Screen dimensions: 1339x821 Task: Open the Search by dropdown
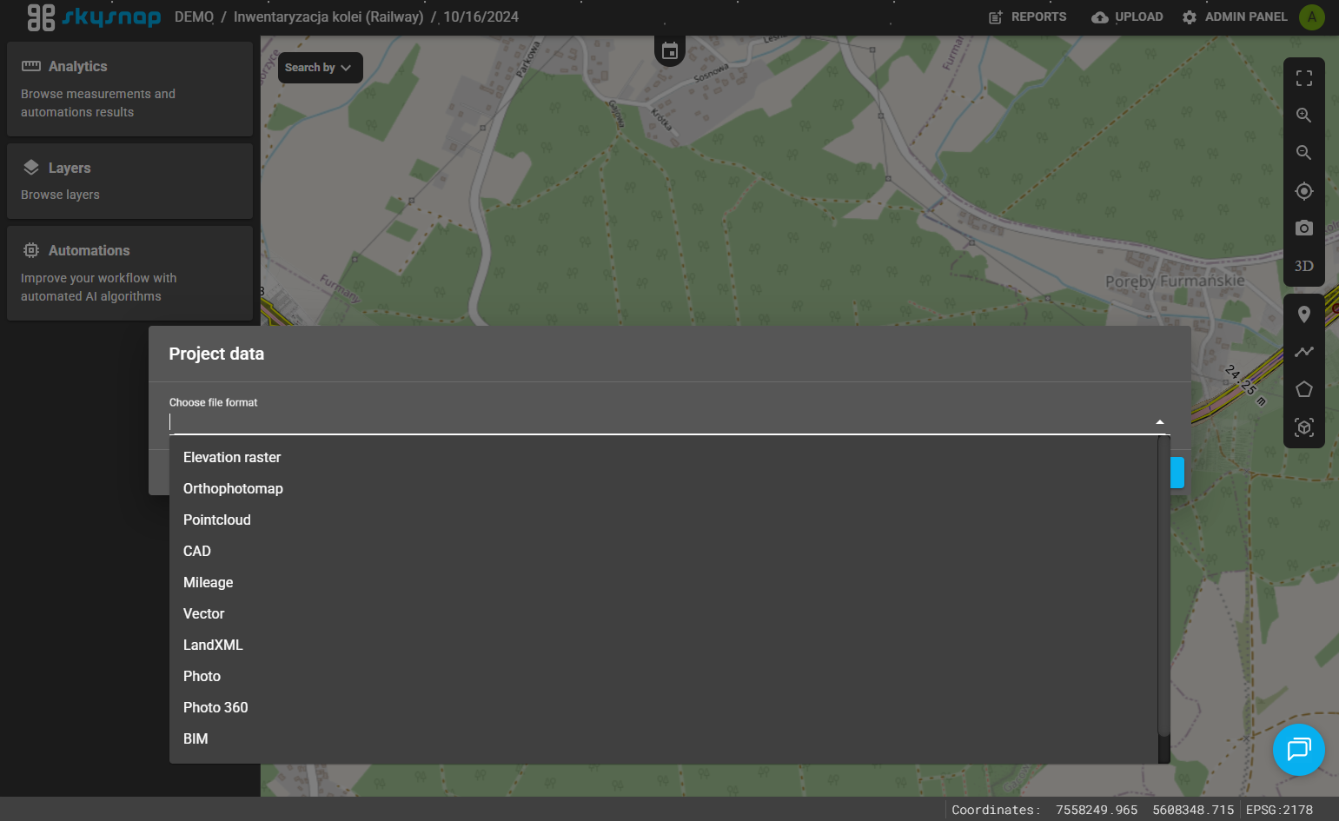(x=320, y=68)
